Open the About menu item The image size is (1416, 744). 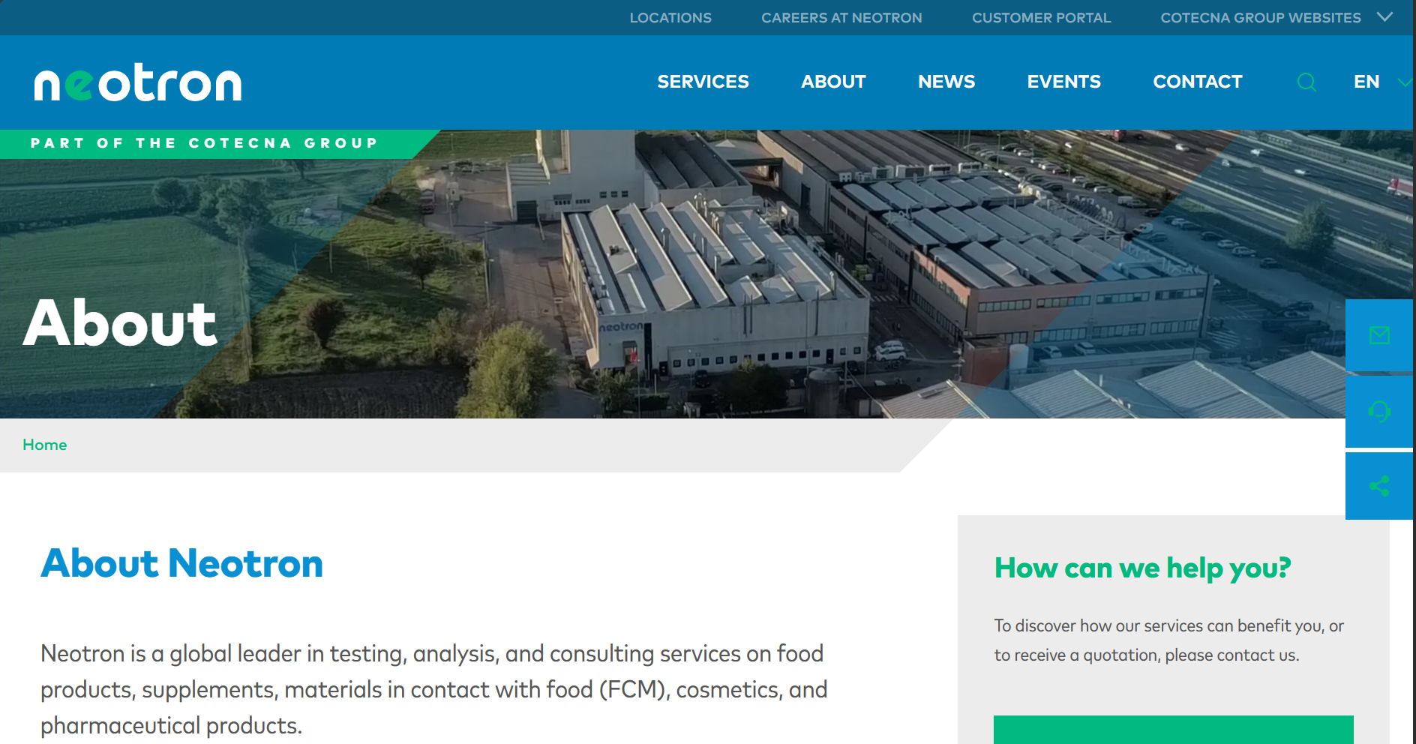(x=833, y=82)
